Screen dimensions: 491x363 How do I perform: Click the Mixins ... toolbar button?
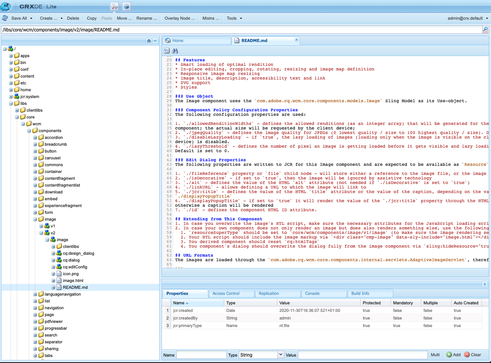(211, 18)
